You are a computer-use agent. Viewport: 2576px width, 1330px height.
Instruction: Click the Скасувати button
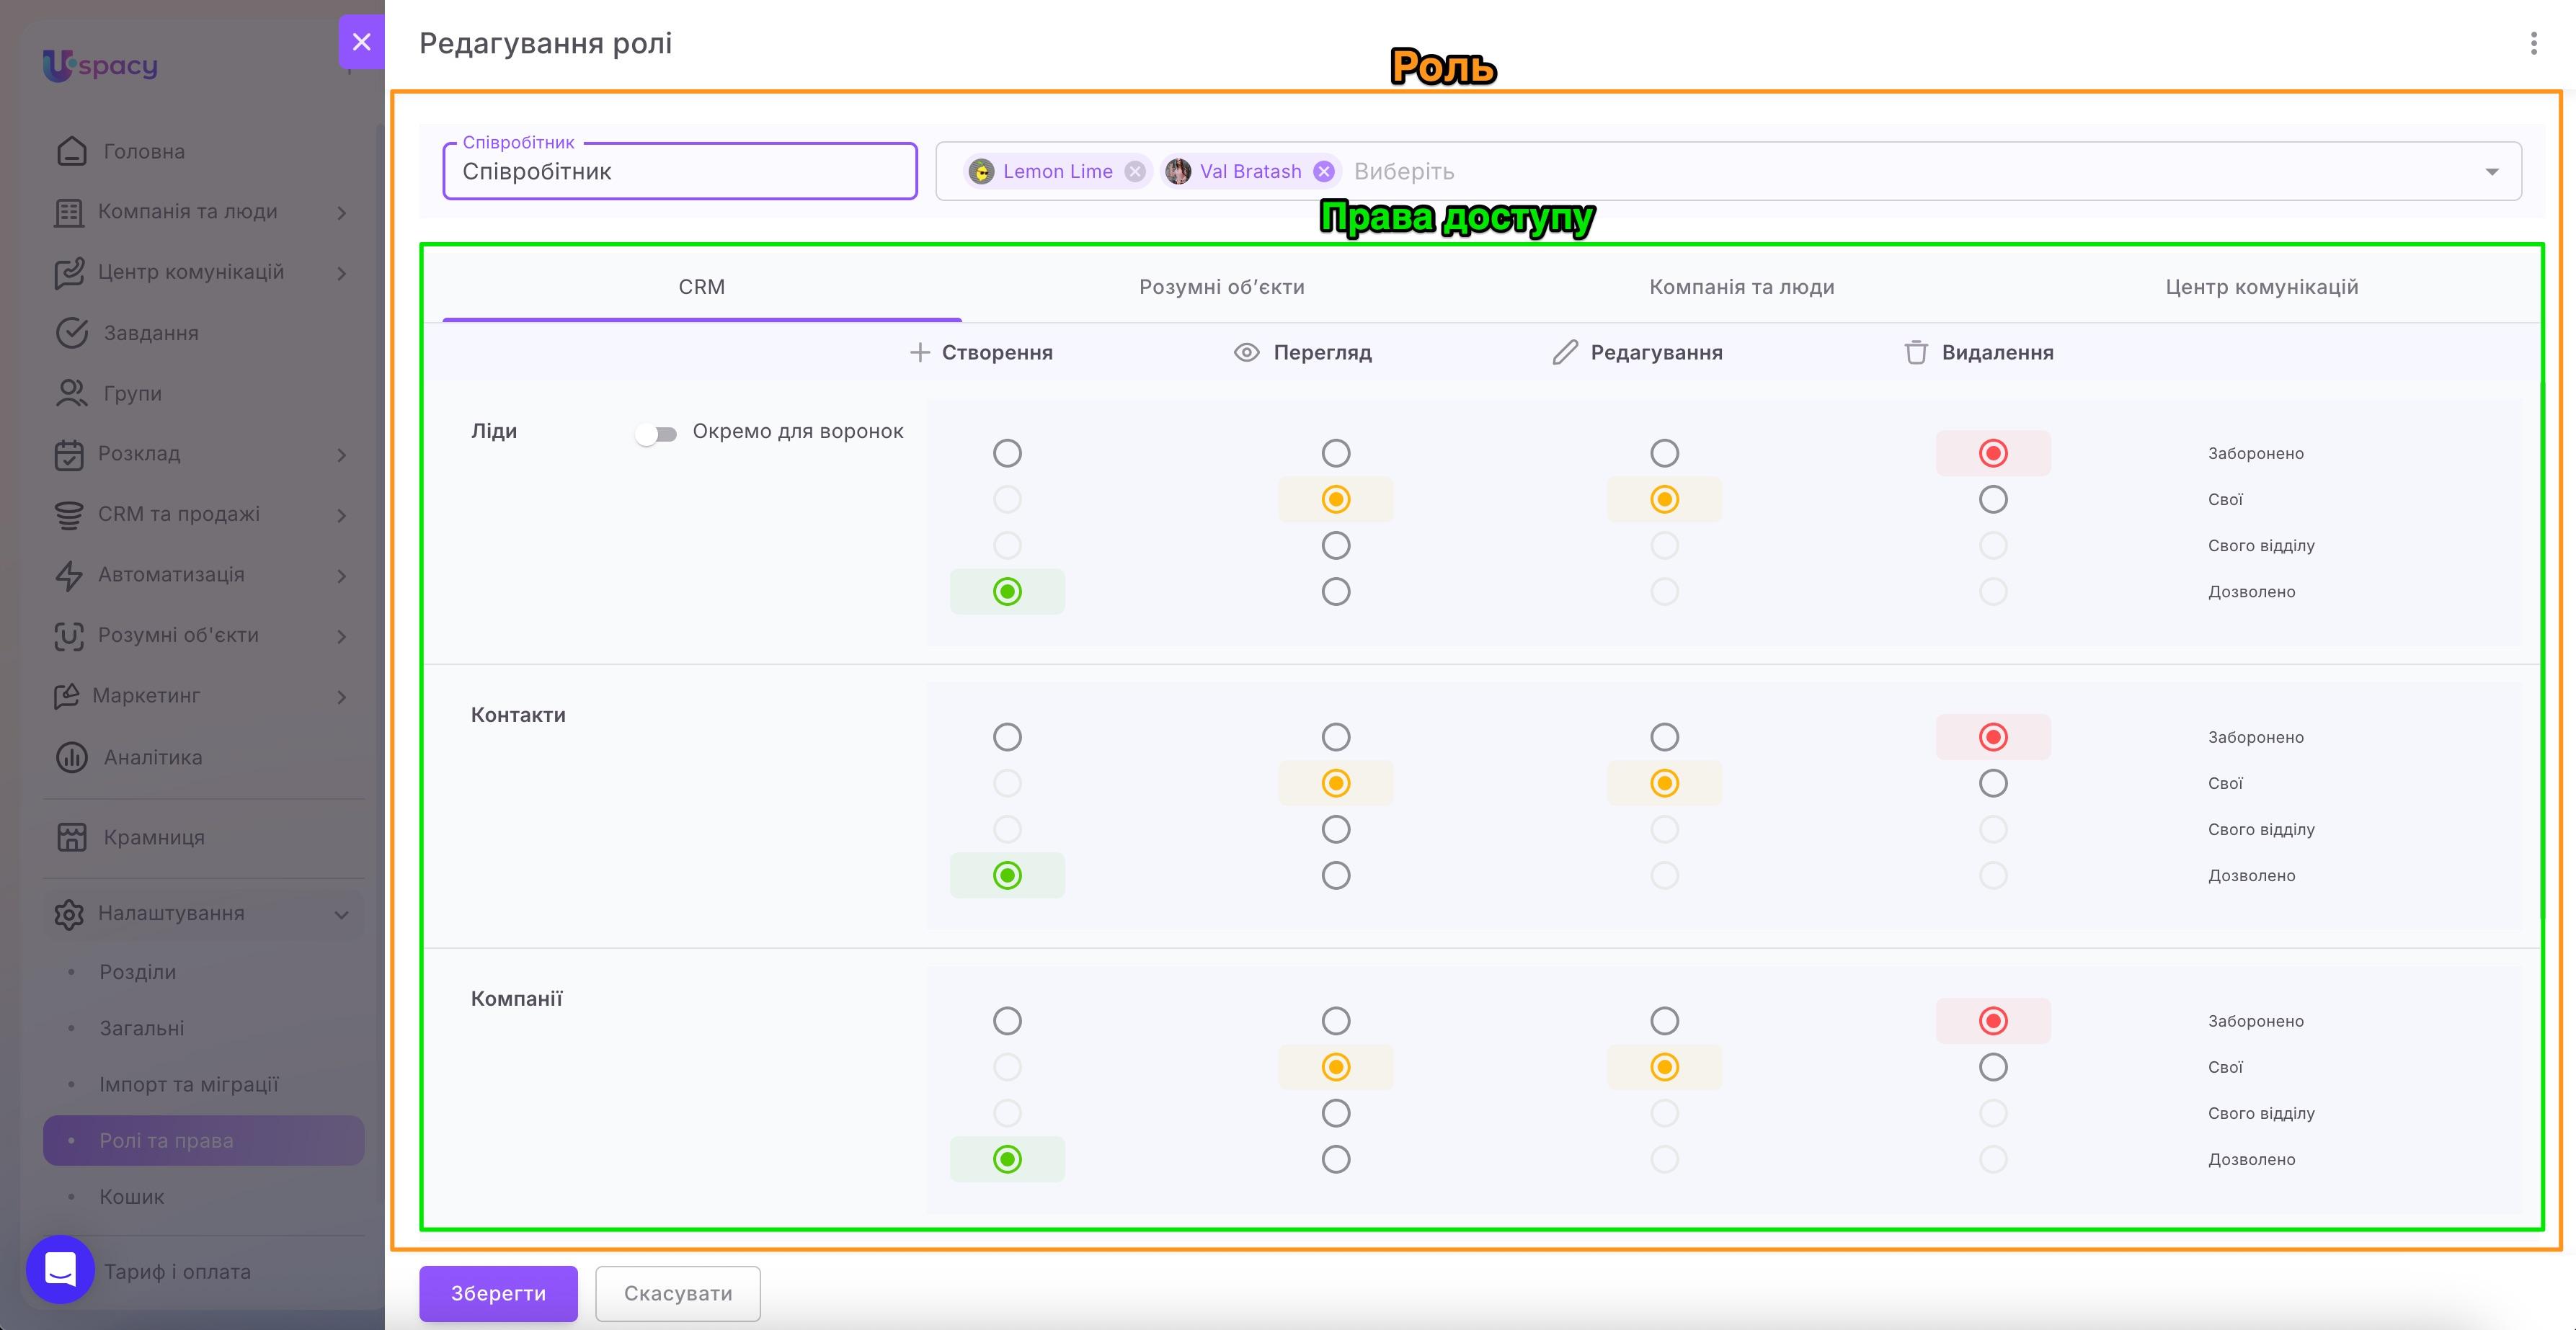[x=678, y=1293]
